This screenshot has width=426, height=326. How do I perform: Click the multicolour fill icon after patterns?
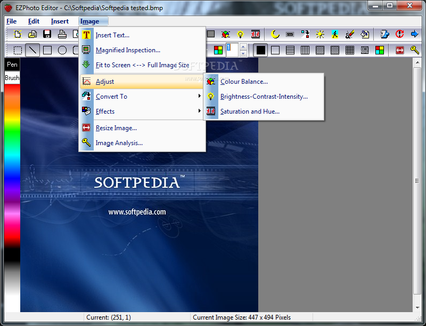[x=380, y=50]
